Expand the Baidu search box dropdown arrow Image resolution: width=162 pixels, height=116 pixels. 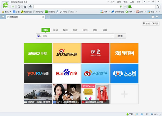pyautogui.click(x=112, y=36)
